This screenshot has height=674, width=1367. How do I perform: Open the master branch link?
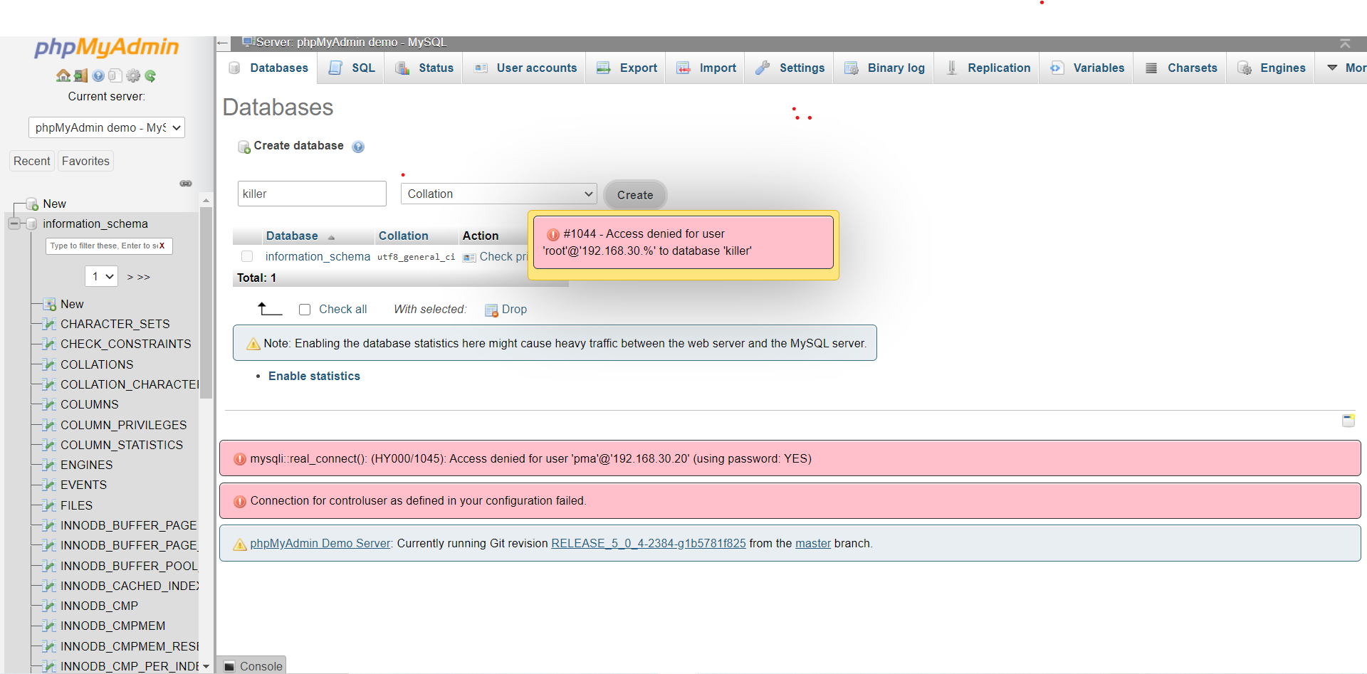pyautogui.click(x=813, y=543)
